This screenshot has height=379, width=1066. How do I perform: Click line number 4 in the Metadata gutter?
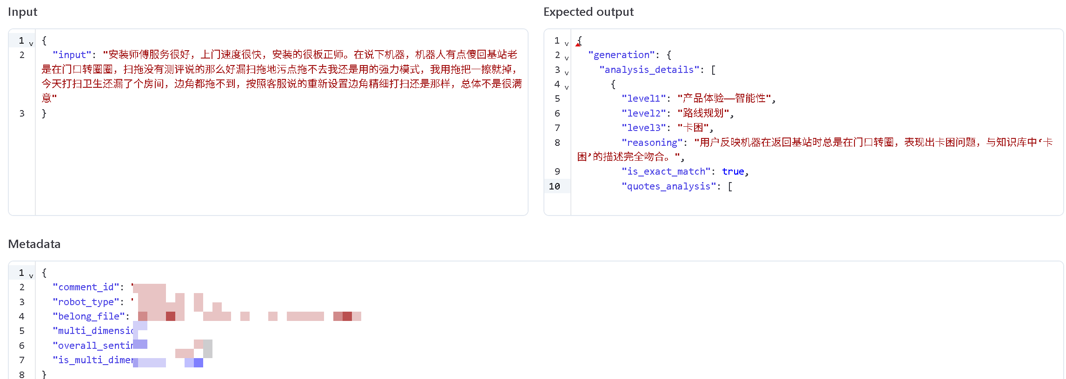tap(22, 316)
